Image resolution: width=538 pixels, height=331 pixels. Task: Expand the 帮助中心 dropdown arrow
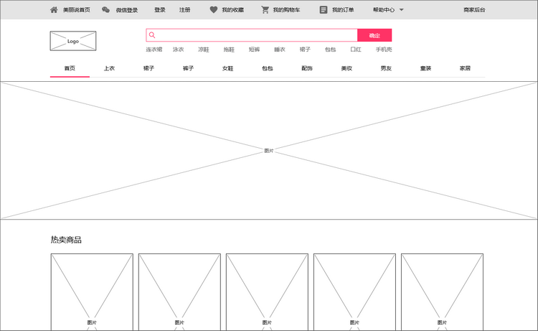tap(402, 10)
